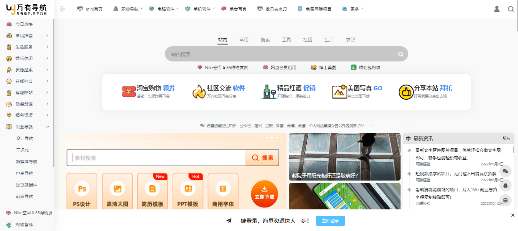Click the 万有导航 site logo
This screenshot has height=231, width=518.
(27, 9)
